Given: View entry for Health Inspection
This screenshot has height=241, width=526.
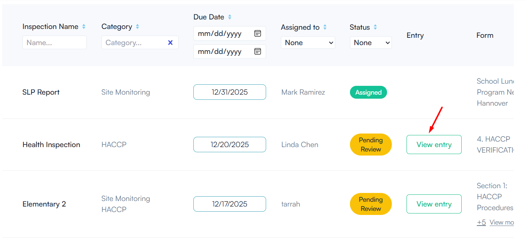Looking at the screenshot, I should 434,145.
